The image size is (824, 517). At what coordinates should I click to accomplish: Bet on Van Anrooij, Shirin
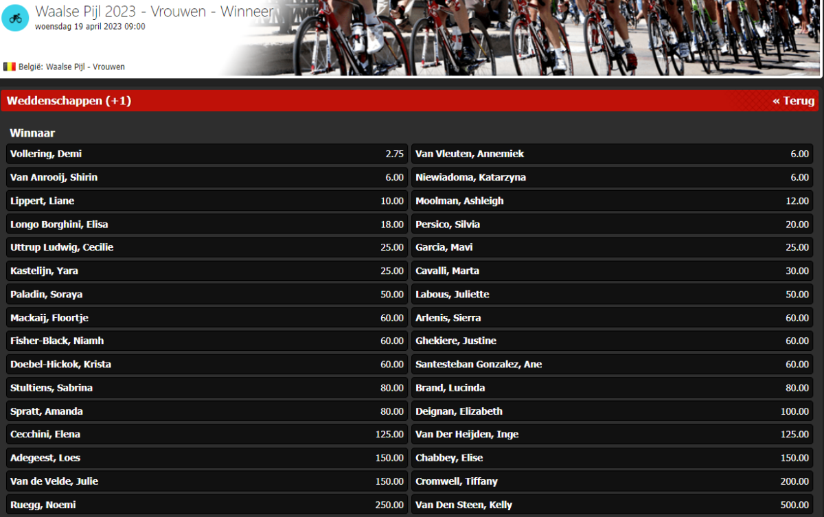207,177
